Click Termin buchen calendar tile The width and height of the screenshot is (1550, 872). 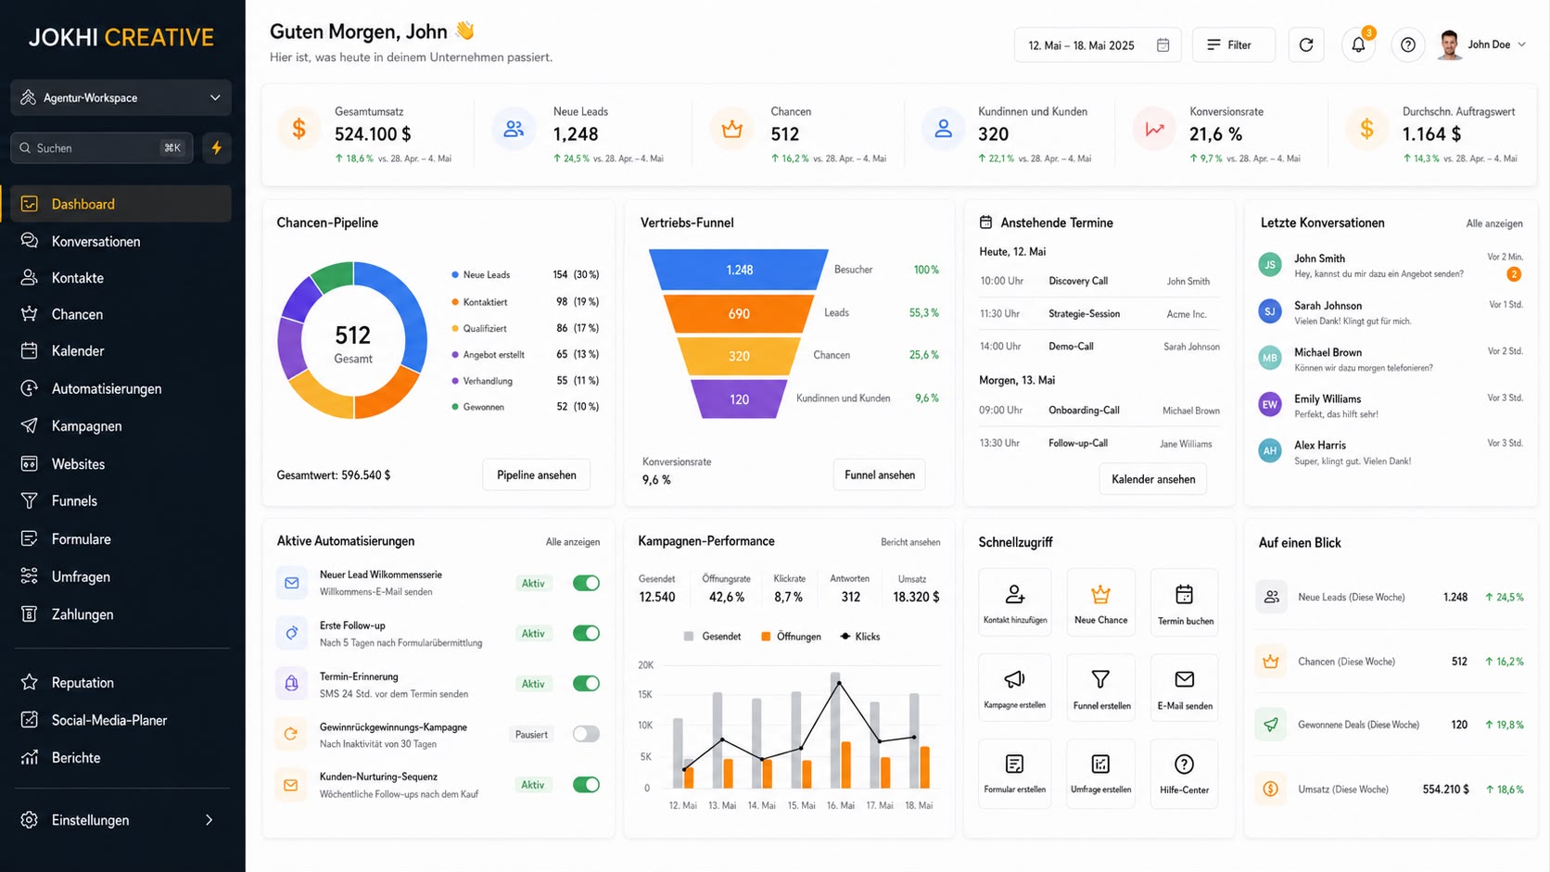[1185, 602]
